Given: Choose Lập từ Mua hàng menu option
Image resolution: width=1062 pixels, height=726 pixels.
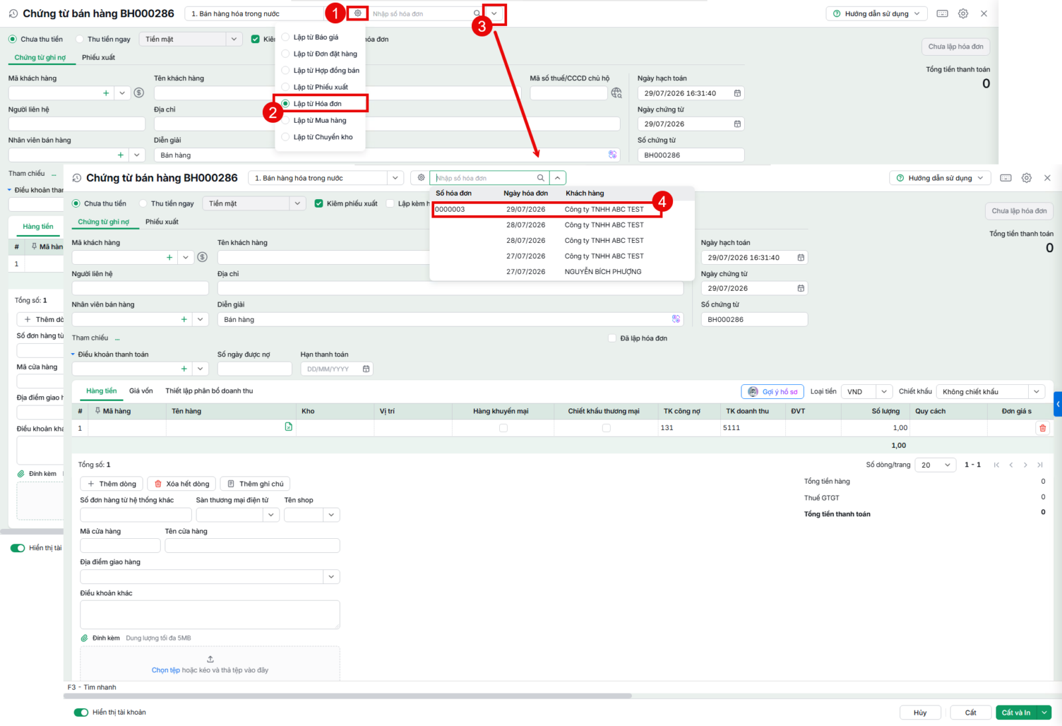Looking at the screenshot, I should point(320,120).
